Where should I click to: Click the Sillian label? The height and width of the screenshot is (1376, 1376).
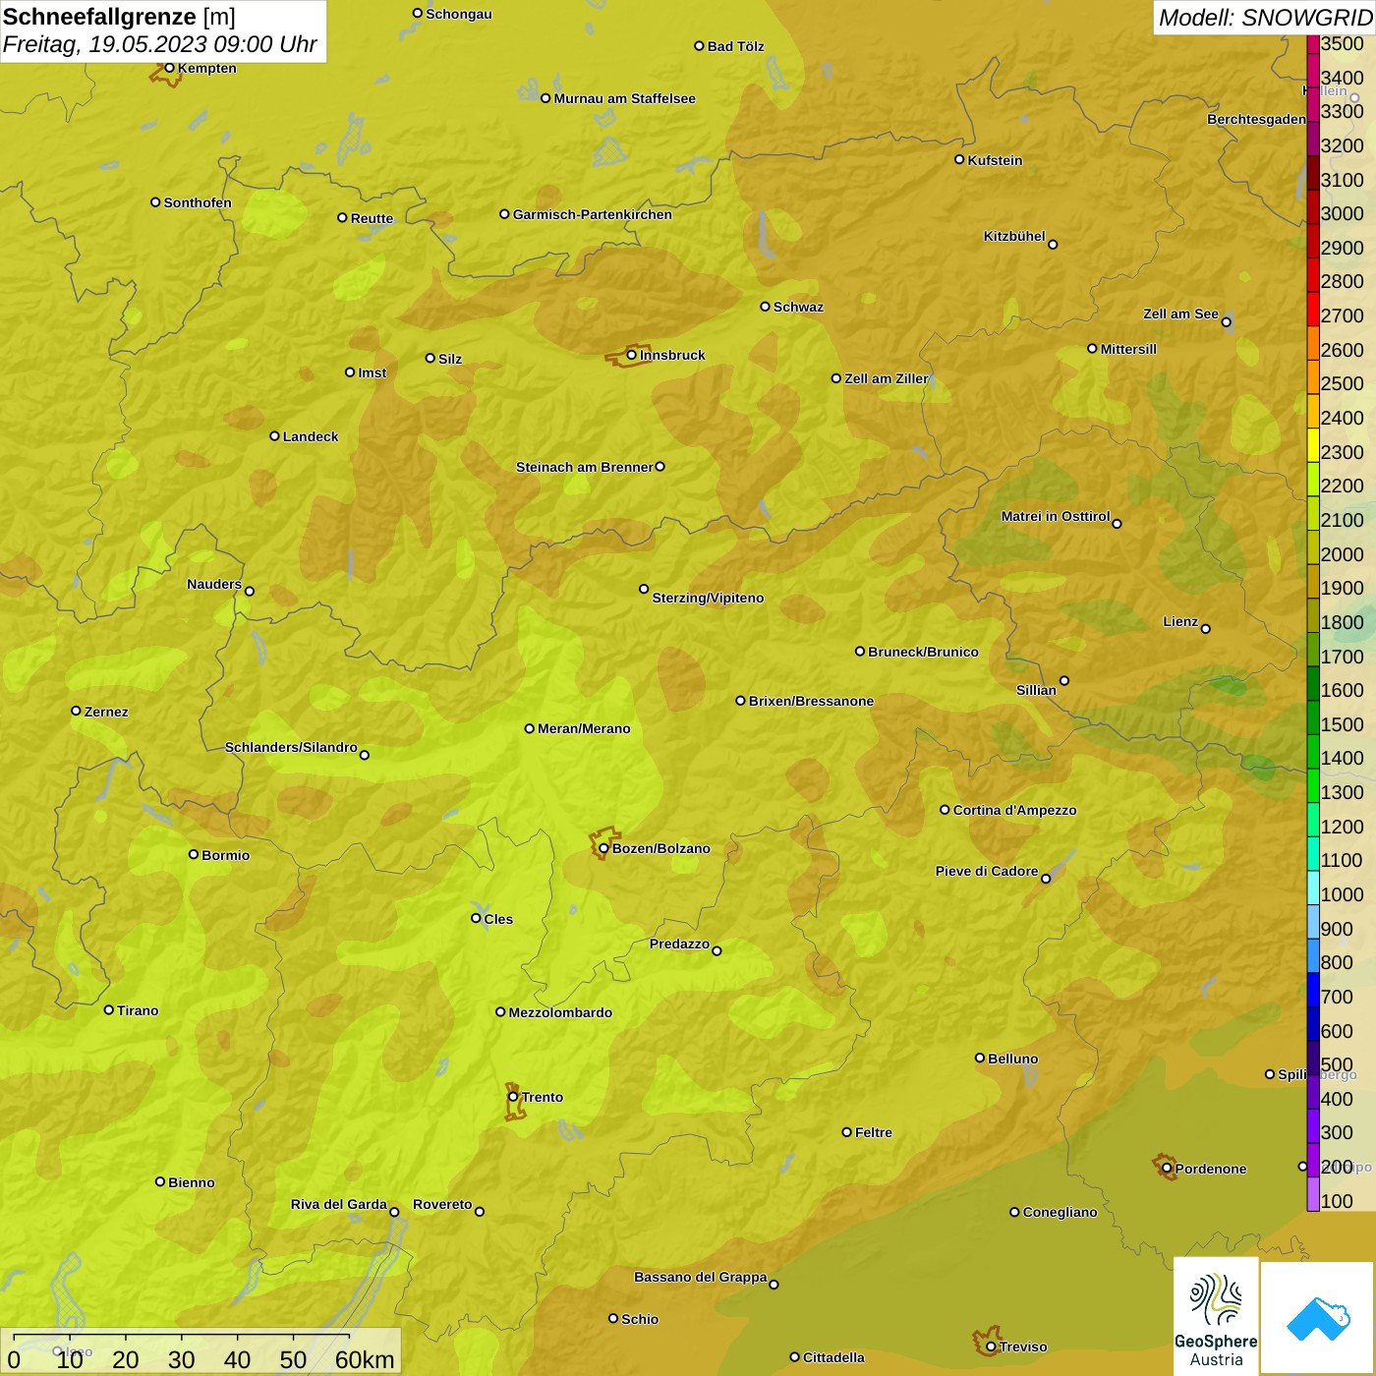(x=1036, y=690)
